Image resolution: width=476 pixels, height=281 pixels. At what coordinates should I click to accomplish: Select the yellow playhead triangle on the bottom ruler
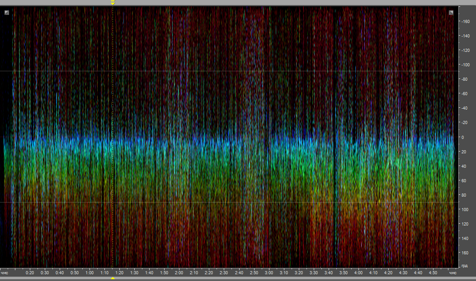[x=113, y=278]
